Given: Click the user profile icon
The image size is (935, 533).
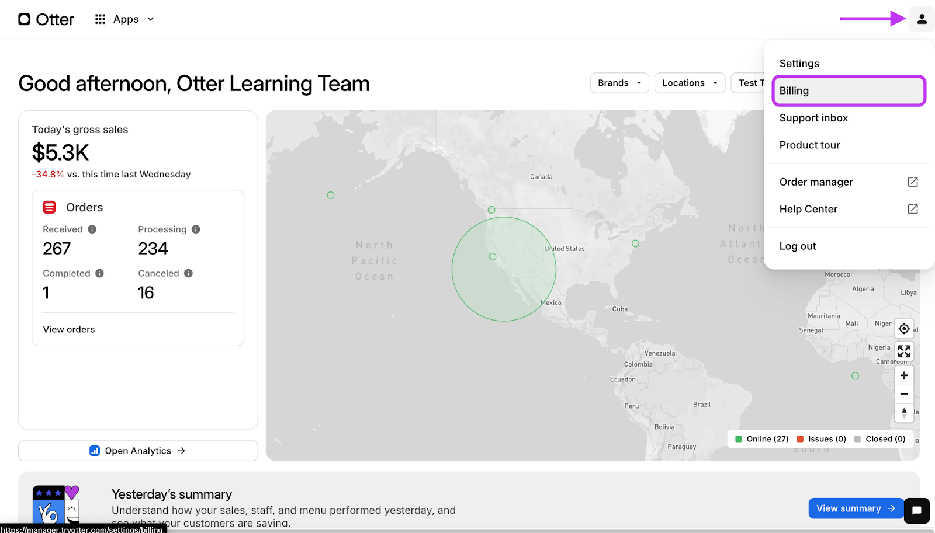Looking at the screenshot, I should coord(922,19).
